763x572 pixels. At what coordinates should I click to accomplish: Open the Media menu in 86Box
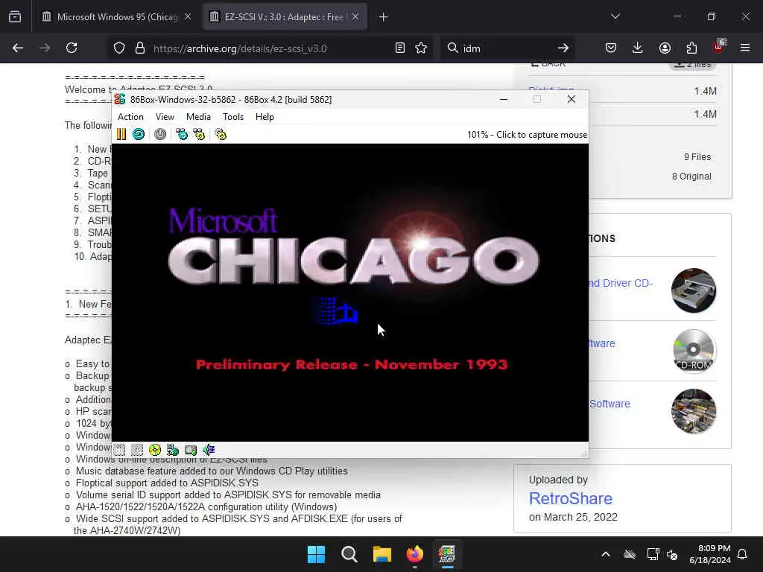point(198,117)
